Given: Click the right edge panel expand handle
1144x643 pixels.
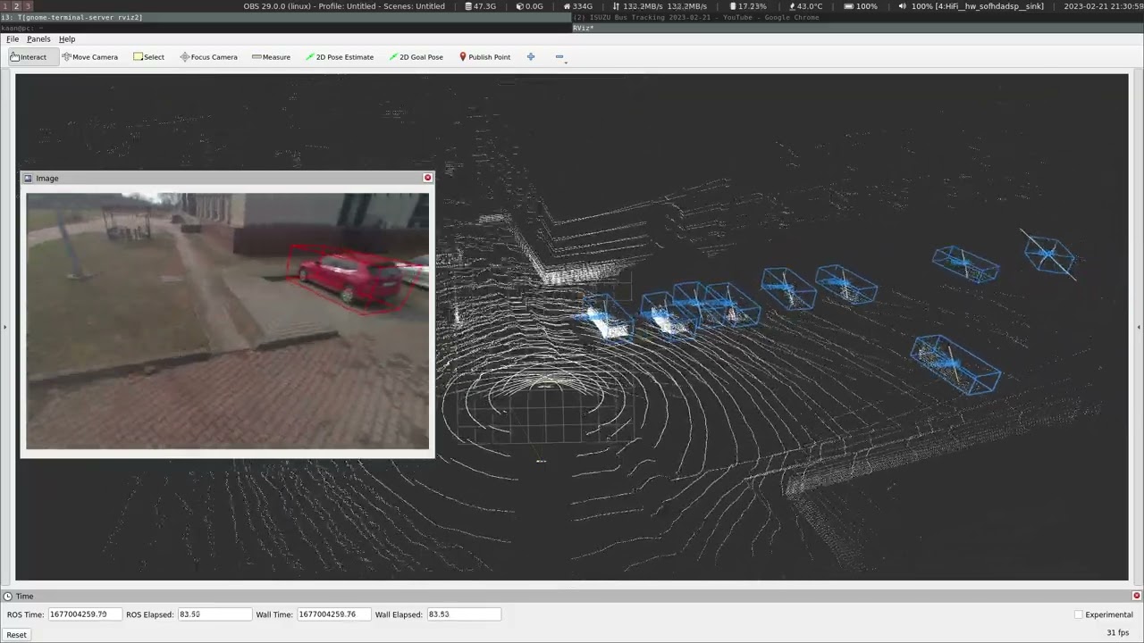Looking at the screenshot, I should 1139,328.
